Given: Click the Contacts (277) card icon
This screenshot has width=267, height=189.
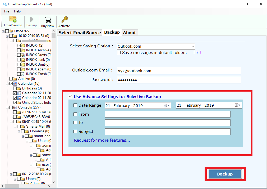Looking at the screenshot, I should [15, 107].
